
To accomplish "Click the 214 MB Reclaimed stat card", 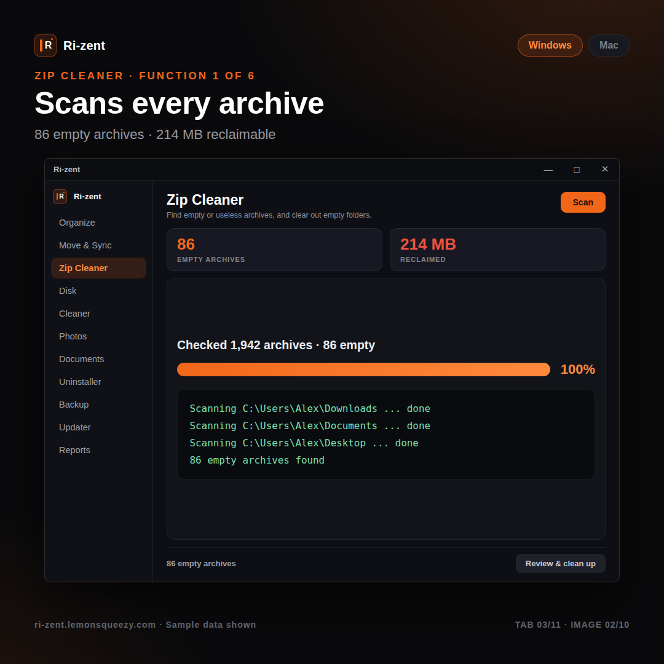I will tap(497, 250).
